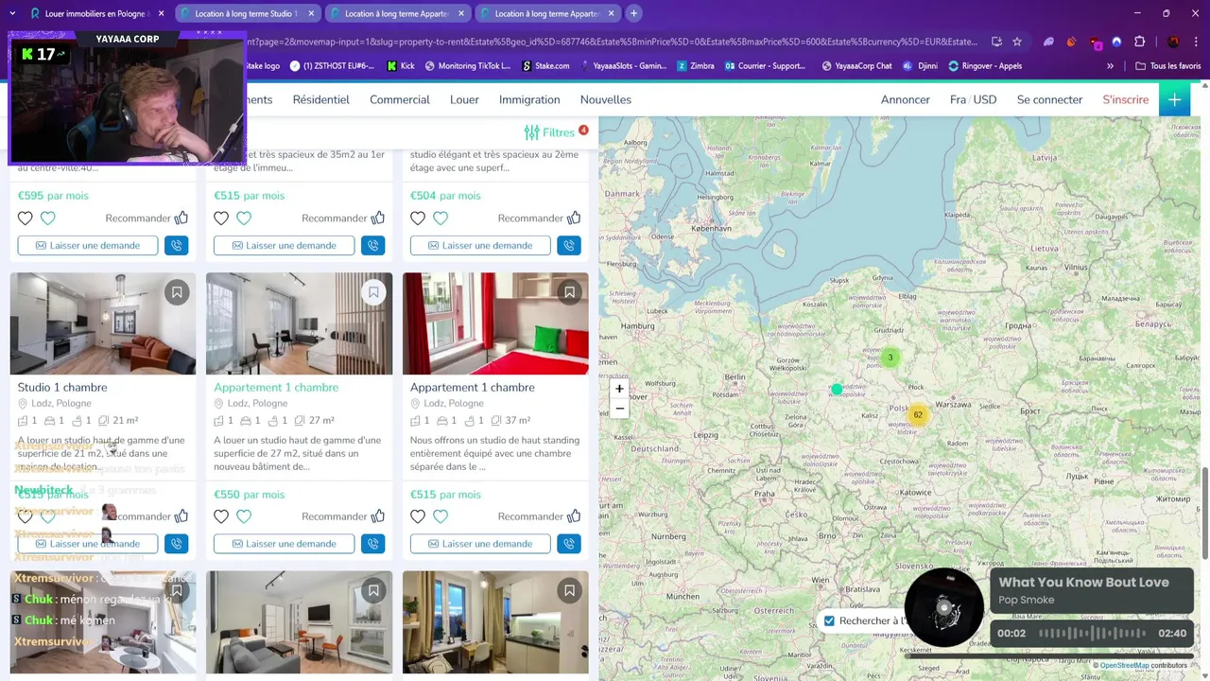Expand the Résidentiel menu

click(320, 99)
